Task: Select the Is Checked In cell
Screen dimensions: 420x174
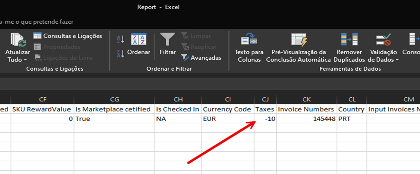Action: (x=178, y=109)
